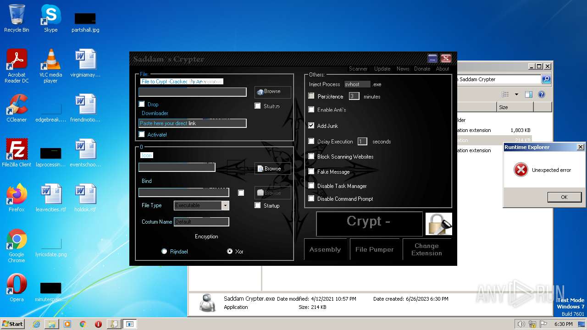Enable the Enable Anti's checkbox

click(311, 110)
